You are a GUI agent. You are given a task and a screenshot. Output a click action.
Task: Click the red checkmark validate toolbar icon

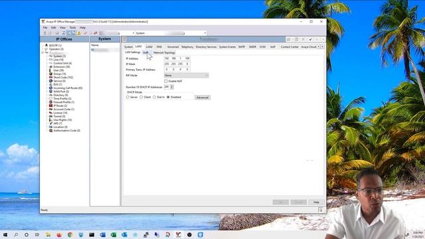tap(85, 33)
